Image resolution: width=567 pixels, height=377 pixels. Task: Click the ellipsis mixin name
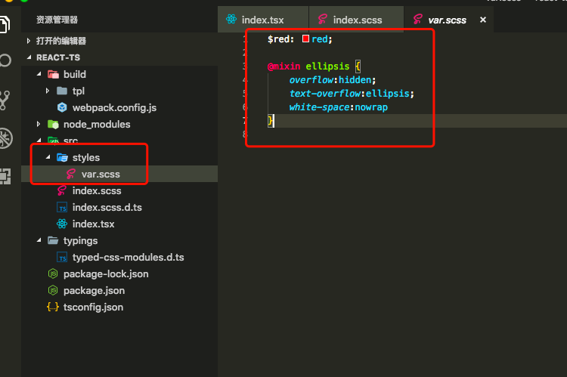327,66
